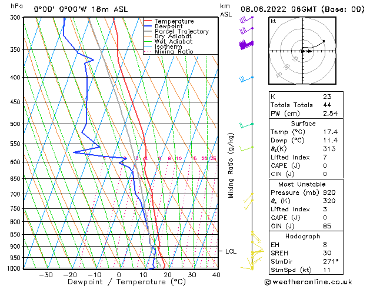
Task: Open the weatheronline.co.uk copyright link
Action: (x=308, y=282)
